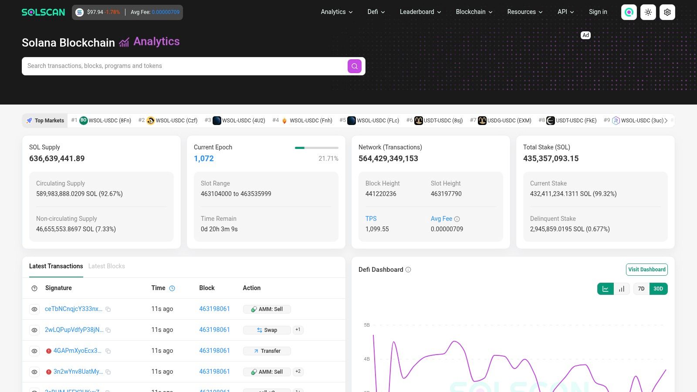Copy signature 3n2wYnv8UatMy
Screen dimensions: 697x392
coord(108,372)
